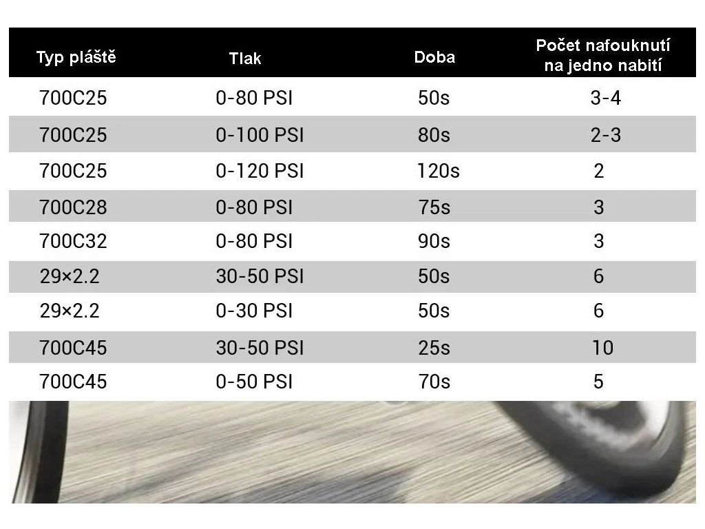Select the 3-4 inflation count cell
The height and width of the screenshot is (529, 705).
pos(606,98)
